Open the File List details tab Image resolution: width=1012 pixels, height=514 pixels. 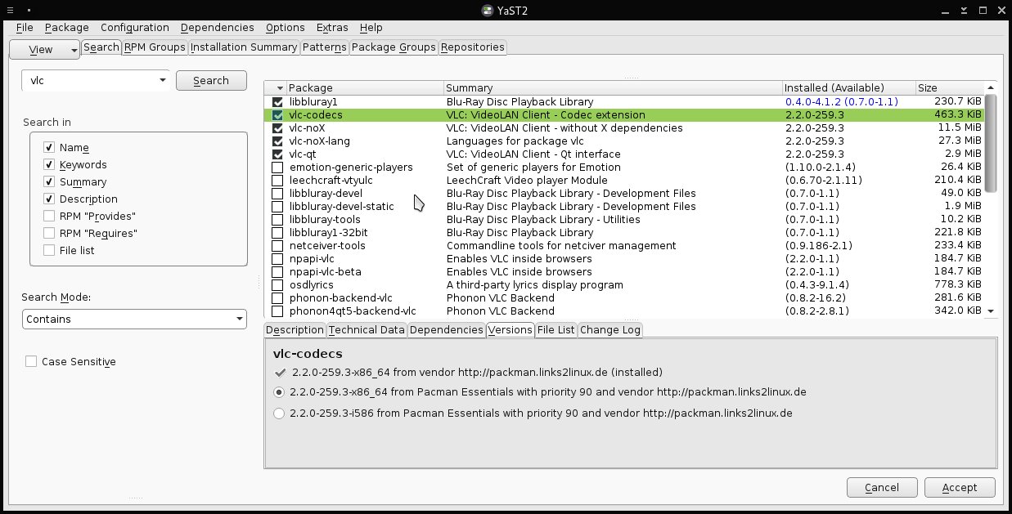point(556,330)
